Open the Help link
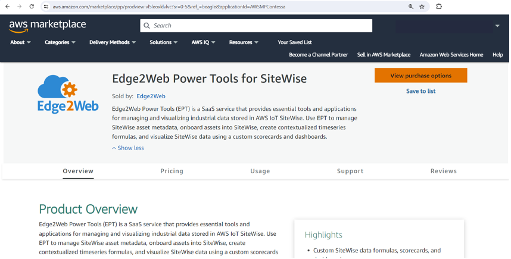 (x=498, y=55)
